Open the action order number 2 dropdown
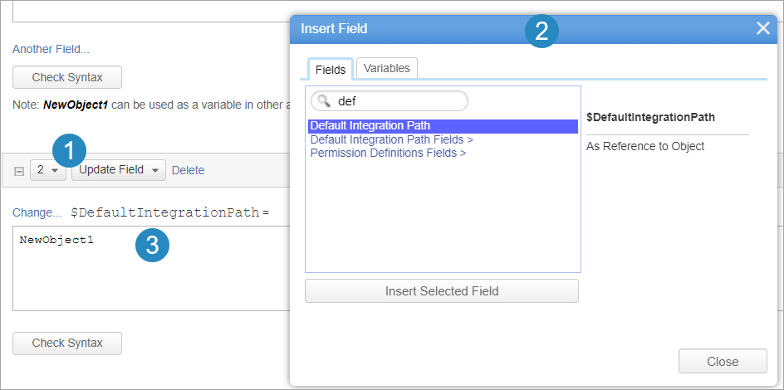 [x=48, y=170]
